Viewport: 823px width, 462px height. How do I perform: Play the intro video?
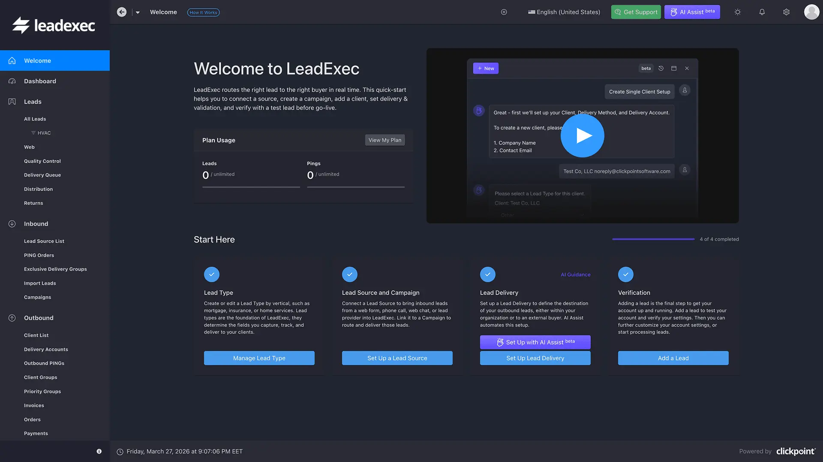point(583,136)
